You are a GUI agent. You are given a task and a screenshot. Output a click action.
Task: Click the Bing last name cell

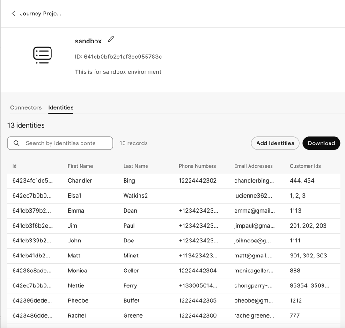pyautogui.click(x=129, y=181)
